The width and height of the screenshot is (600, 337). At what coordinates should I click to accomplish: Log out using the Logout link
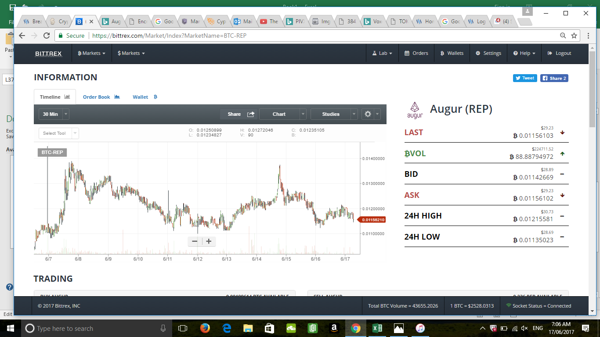[559, 53]
